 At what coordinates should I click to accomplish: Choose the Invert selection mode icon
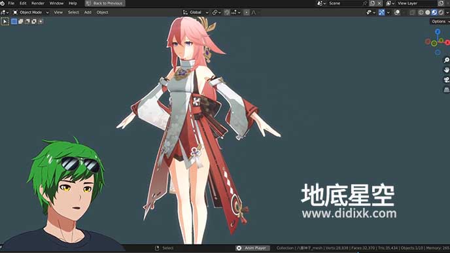[34, 22]
